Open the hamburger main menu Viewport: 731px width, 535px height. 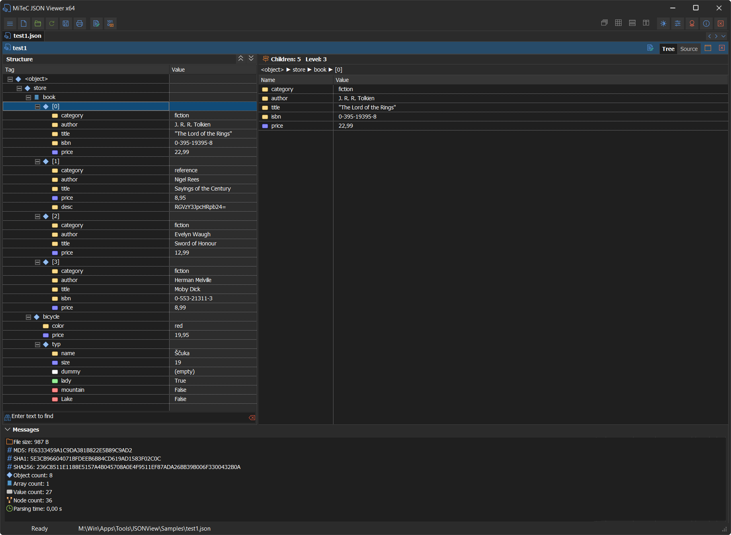pos(10,23)
